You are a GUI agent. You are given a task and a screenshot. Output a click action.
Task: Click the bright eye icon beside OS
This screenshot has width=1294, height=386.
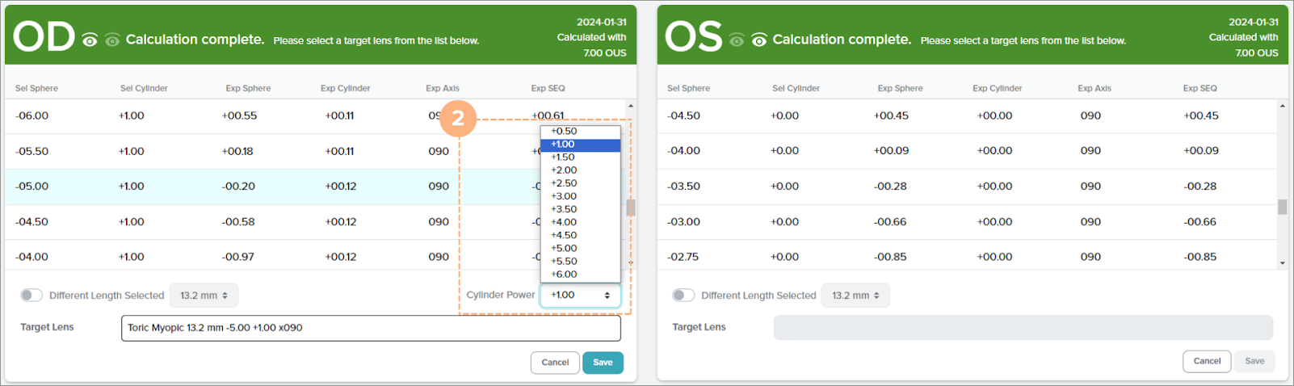point(759,40)
